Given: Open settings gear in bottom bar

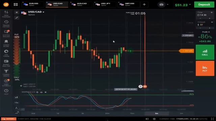Looking at the screenshot, I should [154, 119].
